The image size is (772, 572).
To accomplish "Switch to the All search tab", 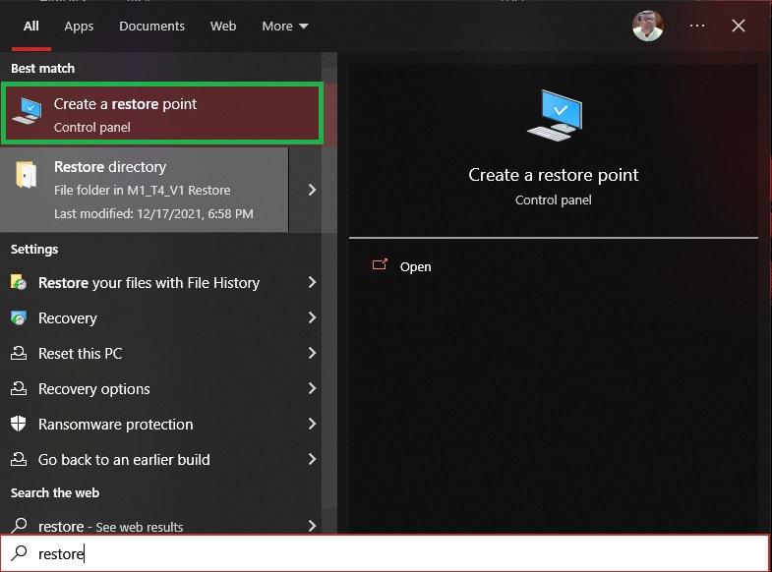I will point(31,27).
